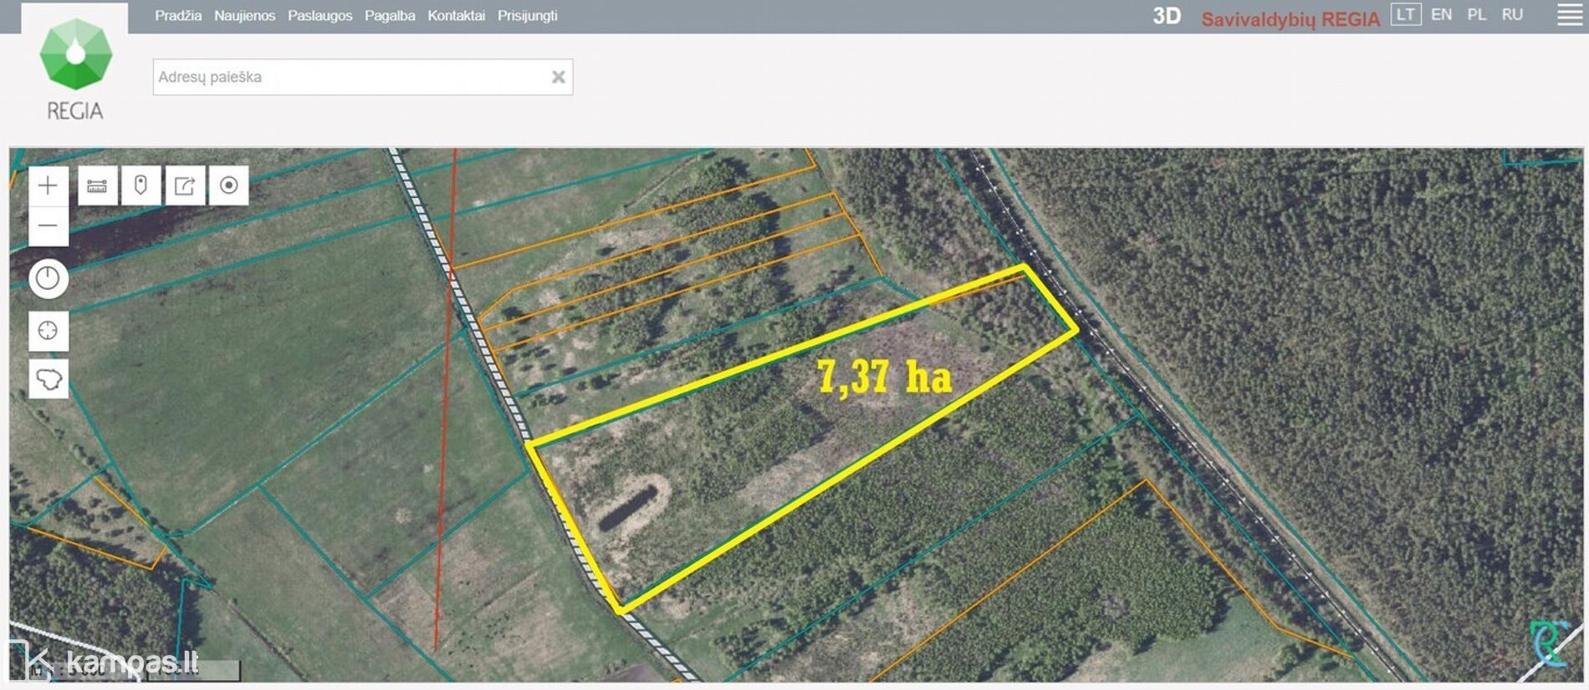Switch language to EN
The width and height of the screenshot is (1589, 690).
tap(1441, 15)
